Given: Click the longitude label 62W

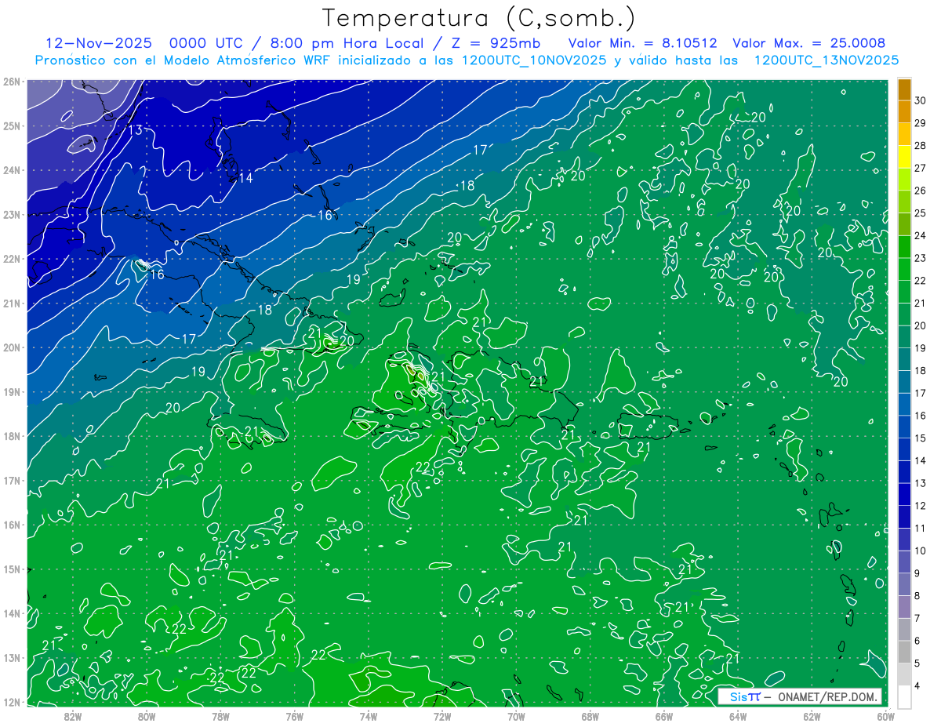Looking at the screenshot, I should [x=812, y=716].
